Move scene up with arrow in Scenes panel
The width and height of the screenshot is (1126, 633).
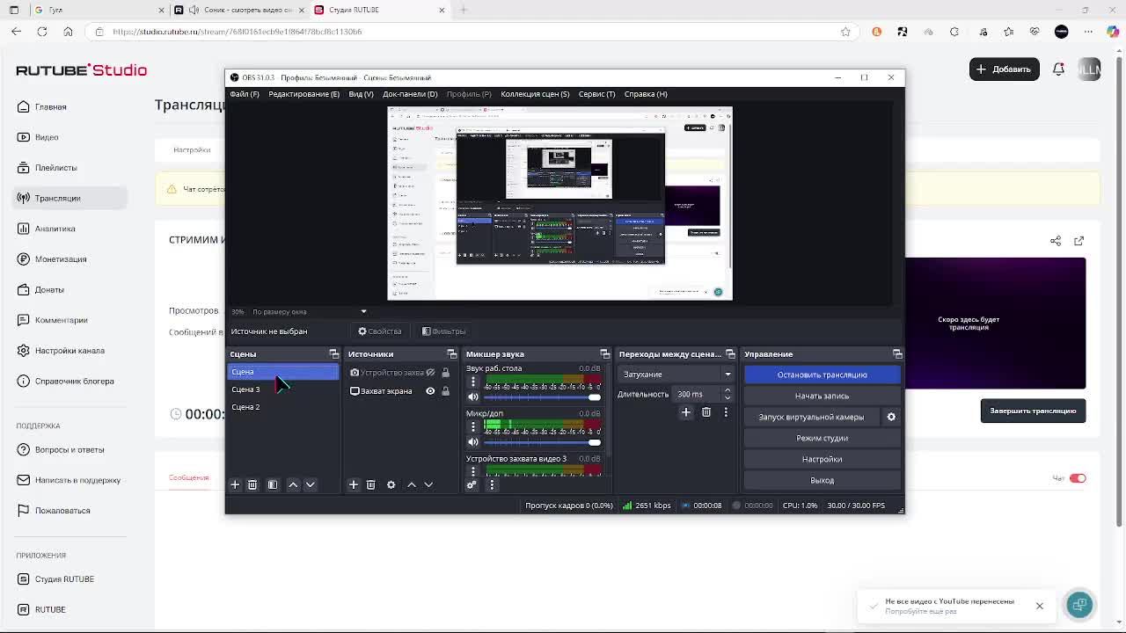pos(293,484)
